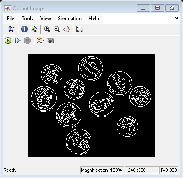Screen dimensions: 183x178
Task: Open the File menu
Action: pos(11,19)
